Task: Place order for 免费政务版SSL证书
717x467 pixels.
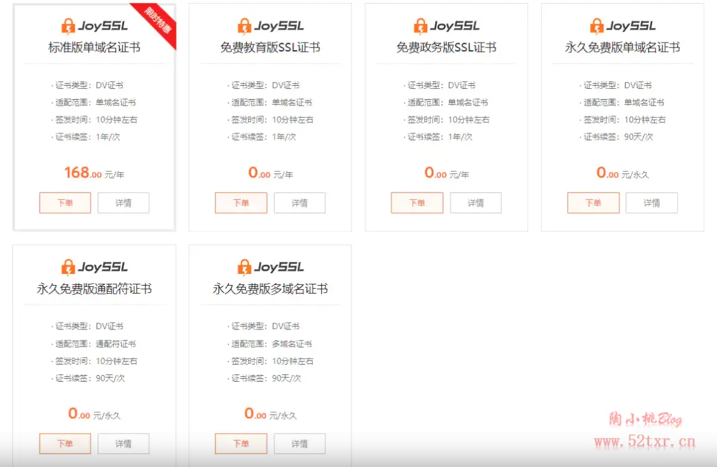Action: pos(417,203)
